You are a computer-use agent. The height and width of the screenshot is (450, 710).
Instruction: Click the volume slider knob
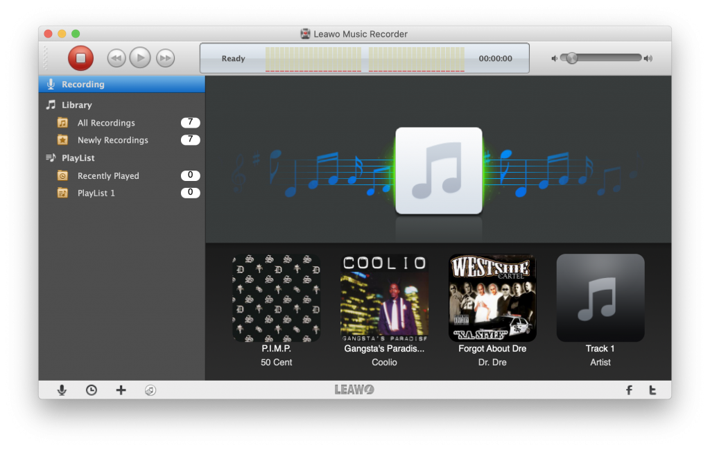(572, 58)
